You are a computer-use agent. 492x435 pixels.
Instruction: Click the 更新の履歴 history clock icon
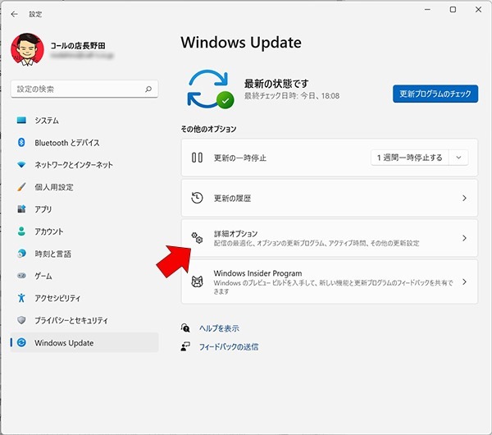click(x=197, y=198)
